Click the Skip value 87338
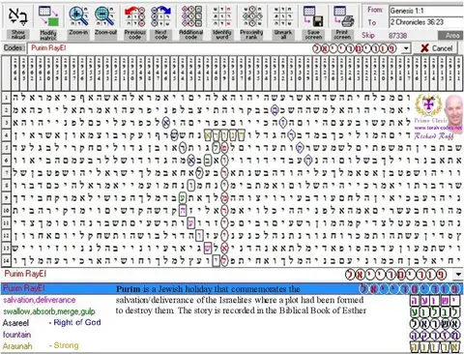The width and height of the screenshot is (464, 354). coord(397,36)
